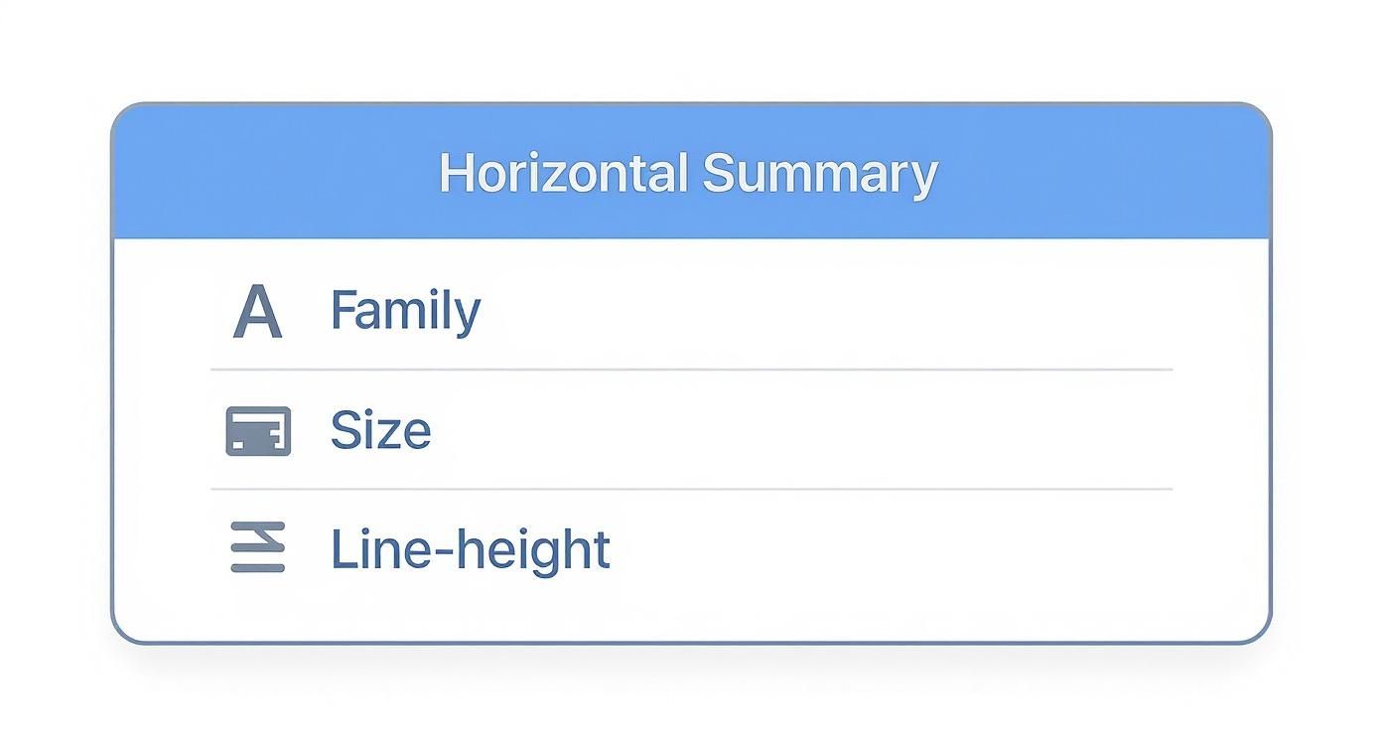Click the Size label text
This screenshot has height=747, width=1382.
[x=381, y=430]
